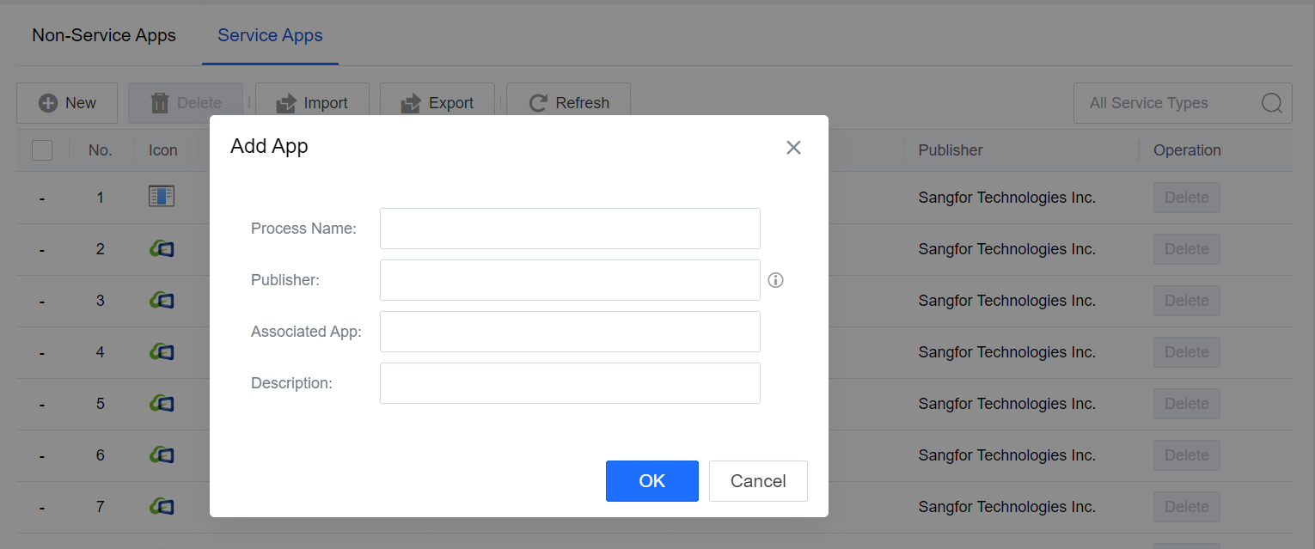Screen dimensions: 1315x549
Task: Click the info icon beside Publisher field
Action: coord(775,280)
